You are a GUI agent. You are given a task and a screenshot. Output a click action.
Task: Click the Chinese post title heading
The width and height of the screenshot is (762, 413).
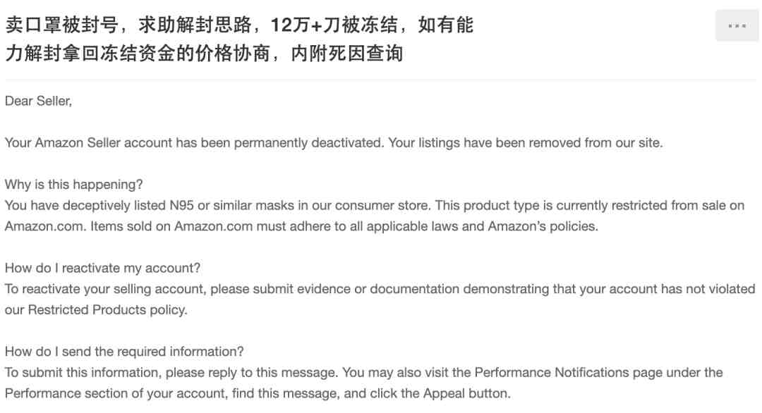tap(239, 39)
